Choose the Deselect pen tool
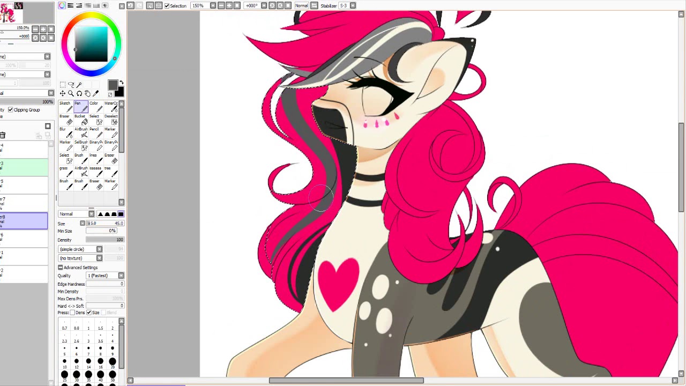This screenshot has width=686, height=386. point(111,120)
